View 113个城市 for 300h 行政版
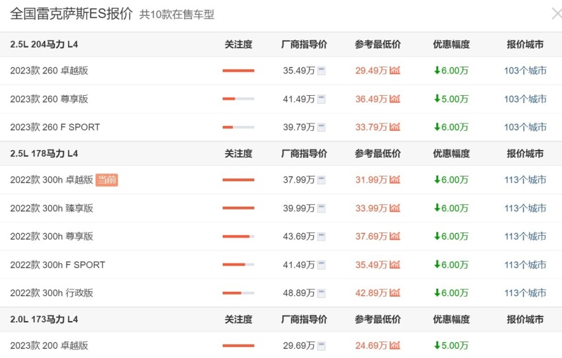The image size is (562, 358). pyautogui.click(x=525, y=293)
